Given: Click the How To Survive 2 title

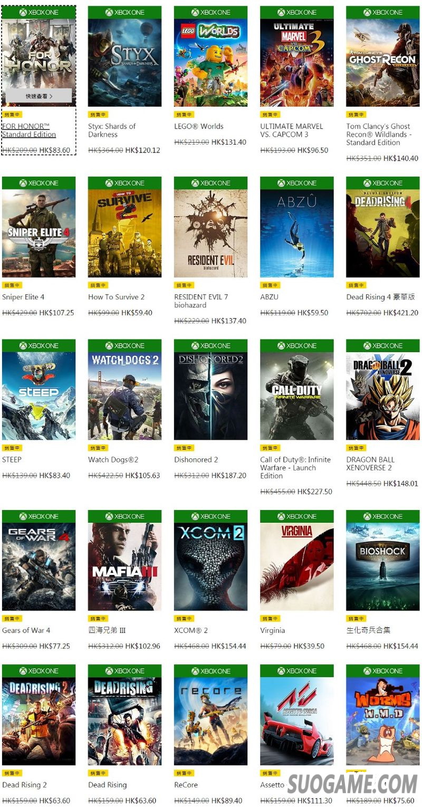Looking at the screenshot, I should (116, 297).
